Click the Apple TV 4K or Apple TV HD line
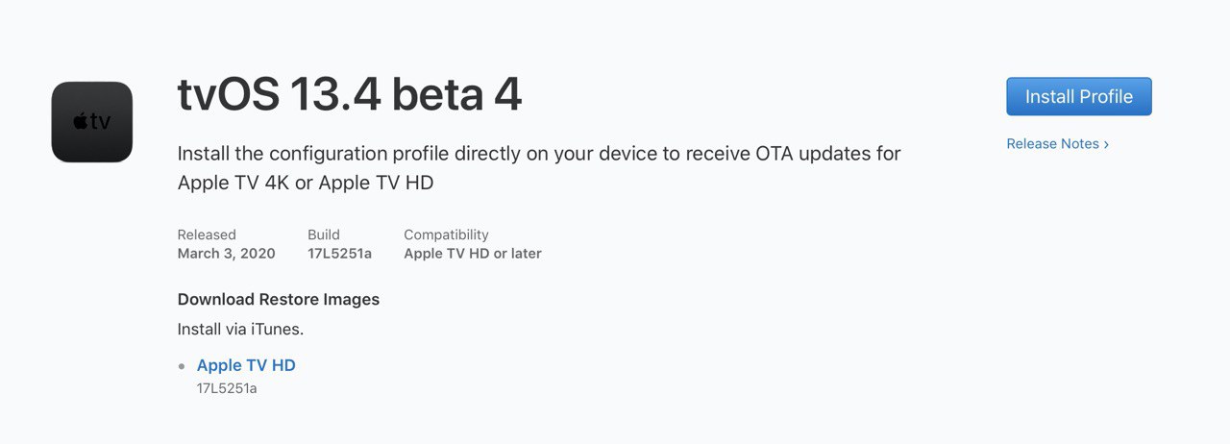The image size is (1230, 444). tap(306, 183)
